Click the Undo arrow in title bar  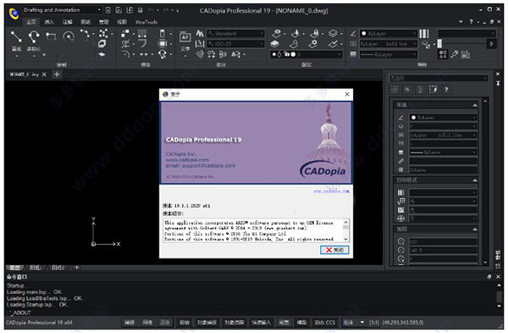click(x=151, y=10)
